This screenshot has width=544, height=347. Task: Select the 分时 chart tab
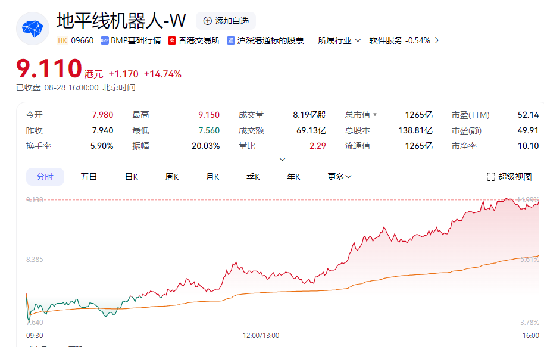(x=45, y=177)
